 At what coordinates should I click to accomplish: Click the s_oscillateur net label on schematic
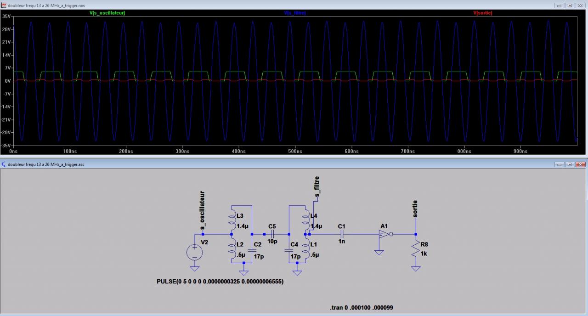point(202,209)
